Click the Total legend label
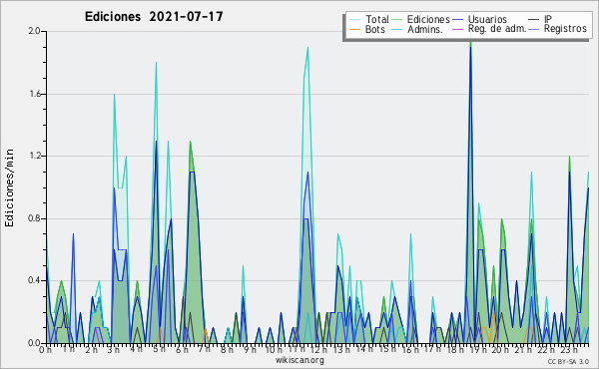 [377, 19]
